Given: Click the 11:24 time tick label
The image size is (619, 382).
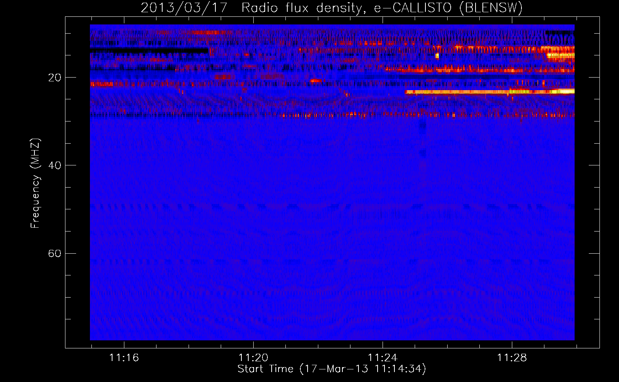Looking at the screenshot, I should (x=383, y=358).
